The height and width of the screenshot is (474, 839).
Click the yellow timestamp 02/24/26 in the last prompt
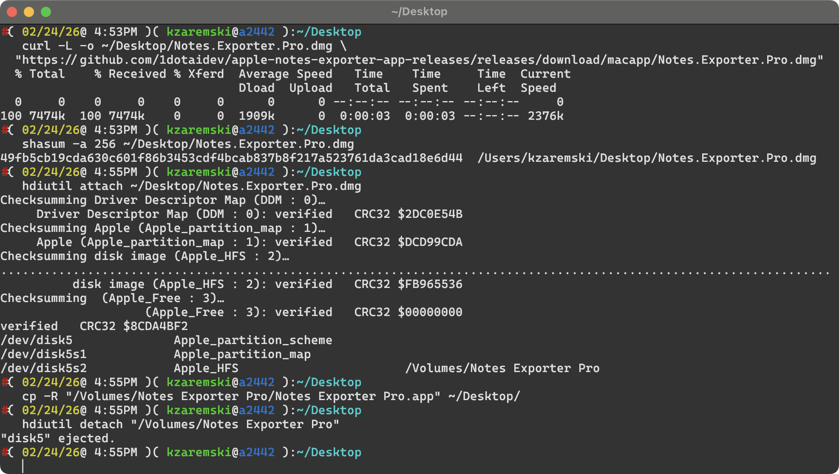click(x=51, y=452)
